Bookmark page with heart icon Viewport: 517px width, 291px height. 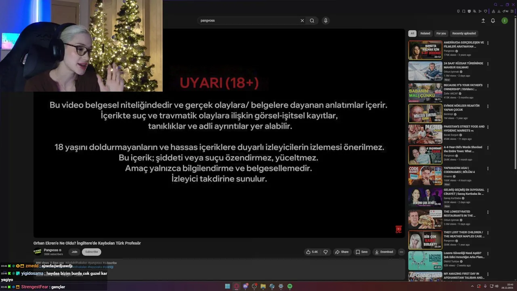[x=485, y=11]
